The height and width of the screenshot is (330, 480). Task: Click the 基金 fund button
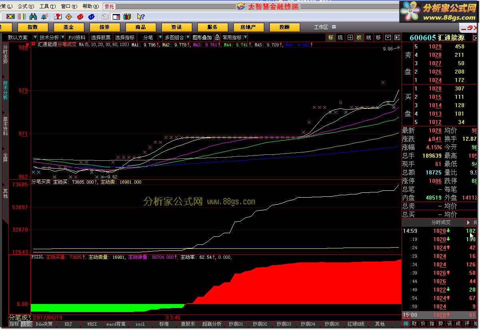tap(69, 27)
